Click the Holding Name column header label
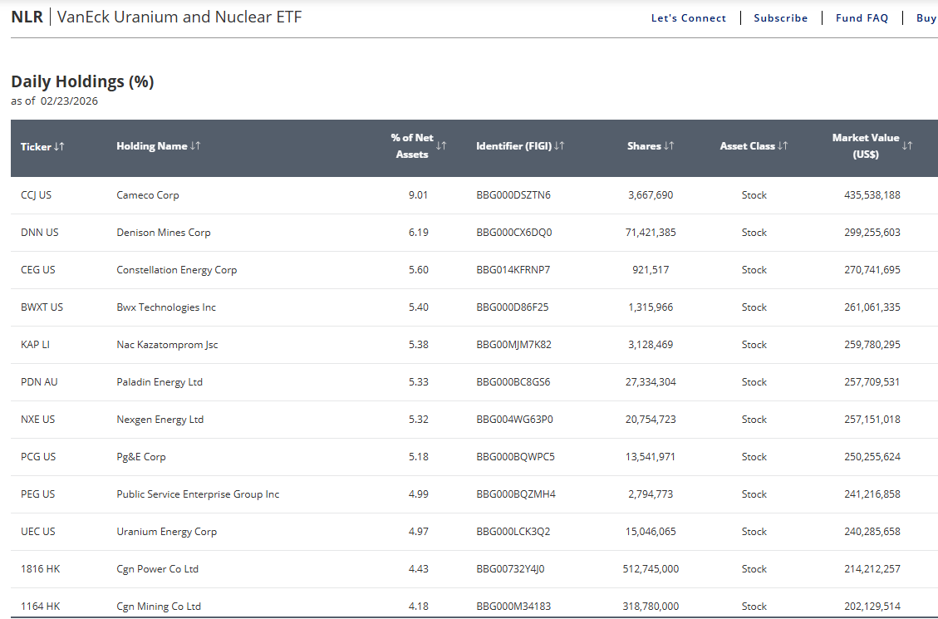Viewport: 938px width, 619px height. tap(152, 146)
